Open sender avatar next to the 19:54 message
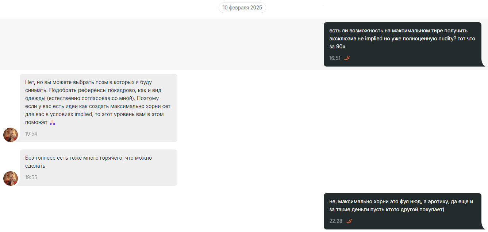This screenshot has width=488, height=232. pos(11,135)
